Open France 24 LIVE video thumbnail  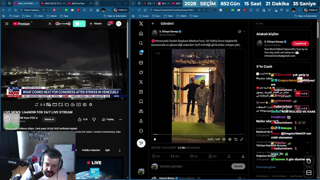click(99, 167)
